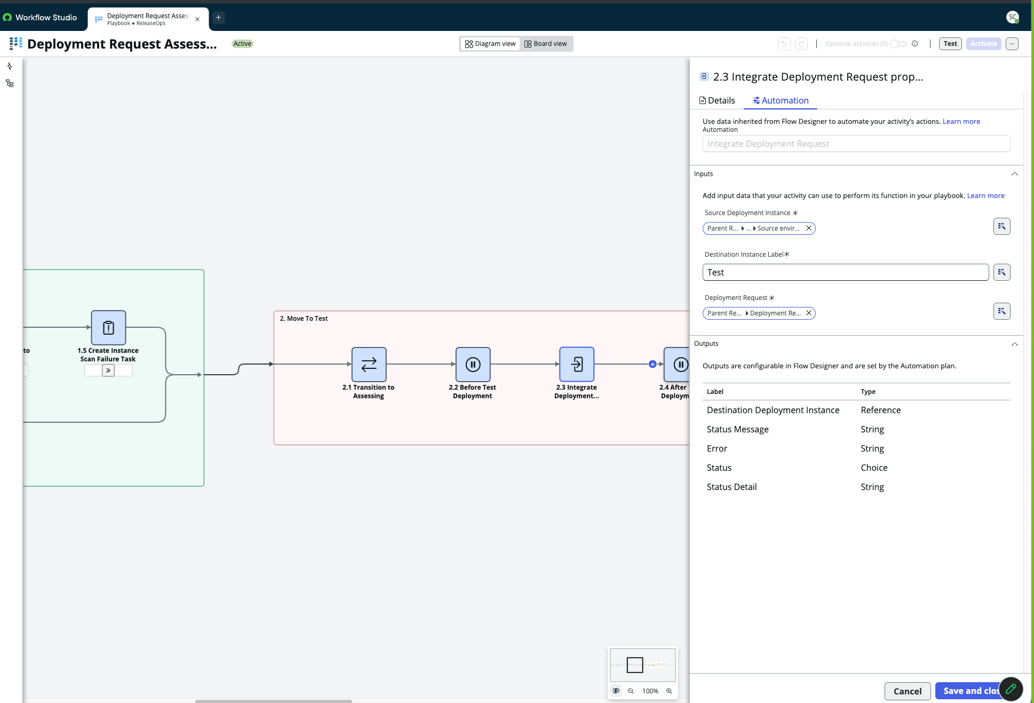
Task: Click the trigger lightning icon in left sidebar
Action: [10, 66]
